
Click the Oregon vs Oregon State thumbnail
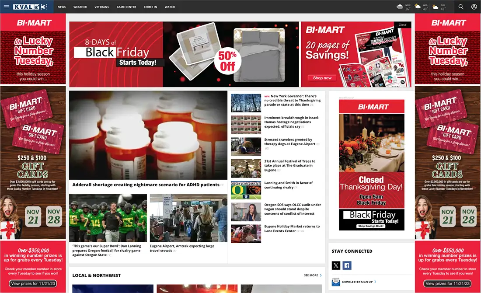click(x=246, y=190)
